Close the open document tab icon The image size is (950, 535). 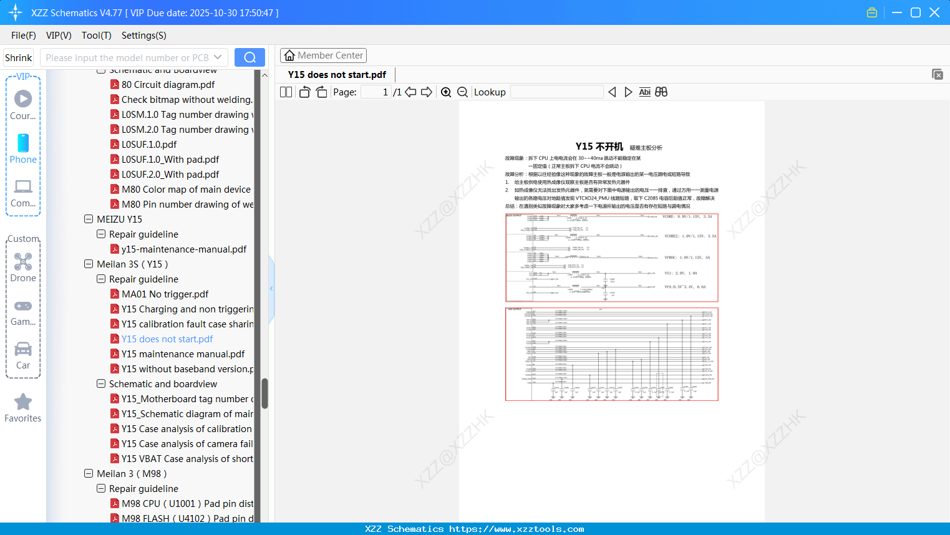(x=937, y=74)
